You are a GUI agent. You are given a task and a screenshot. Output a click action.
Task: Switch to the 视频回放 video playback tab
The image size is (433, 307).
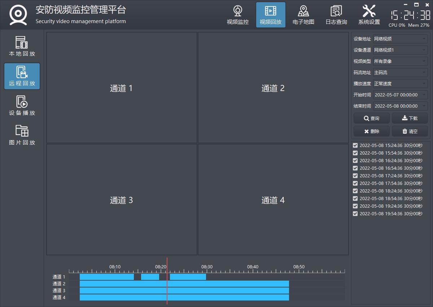[271, 15]
